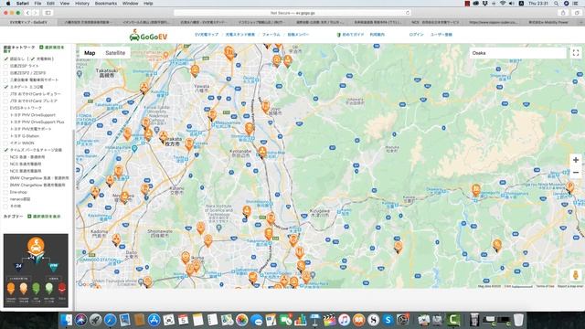Check the EVSSネットワーク checkbox
The height and width of the screenshot is (329, 585).
[5, 108]
